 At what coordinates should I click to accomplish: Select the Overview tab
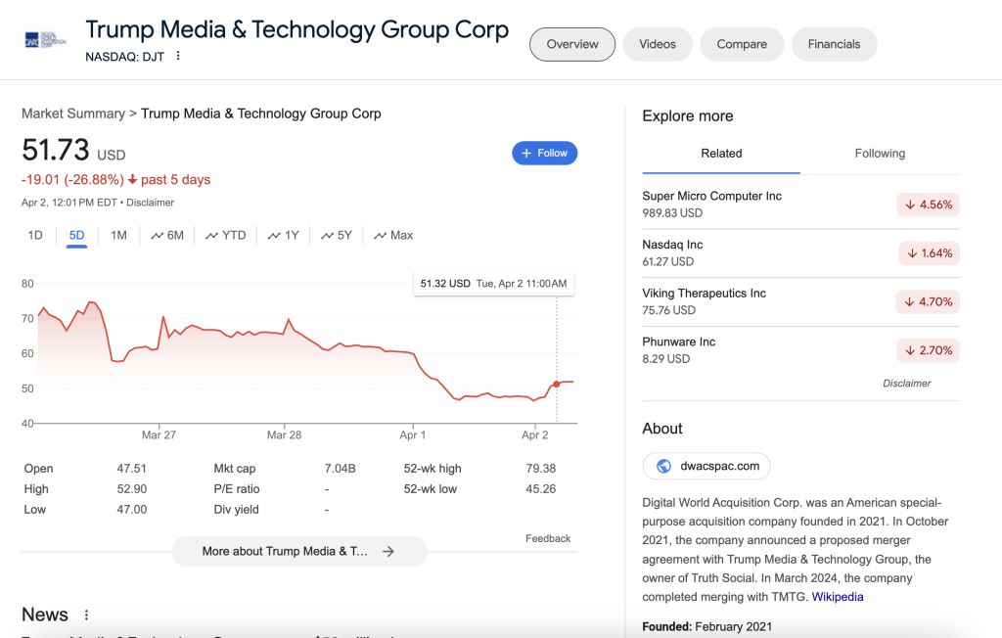(x=572, y=44)
